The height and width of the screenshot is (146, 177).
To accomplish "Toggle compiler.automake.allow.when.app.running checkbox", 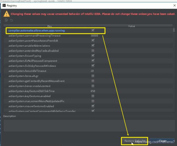I will click(93, 30).
